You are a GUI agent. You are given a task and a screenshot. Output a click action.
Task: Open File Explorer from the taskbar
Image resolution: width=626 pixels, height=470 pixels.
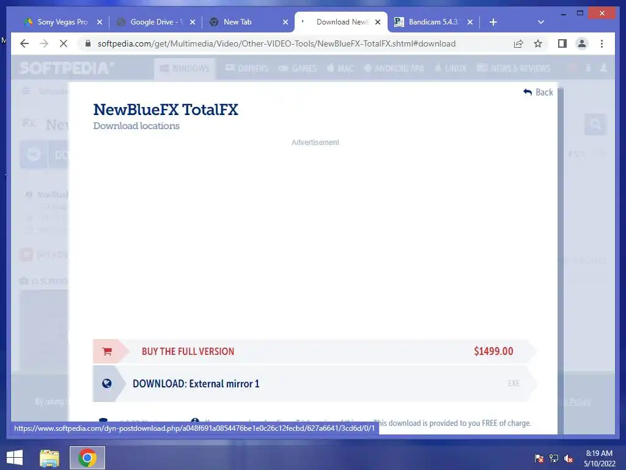[50, 458]
